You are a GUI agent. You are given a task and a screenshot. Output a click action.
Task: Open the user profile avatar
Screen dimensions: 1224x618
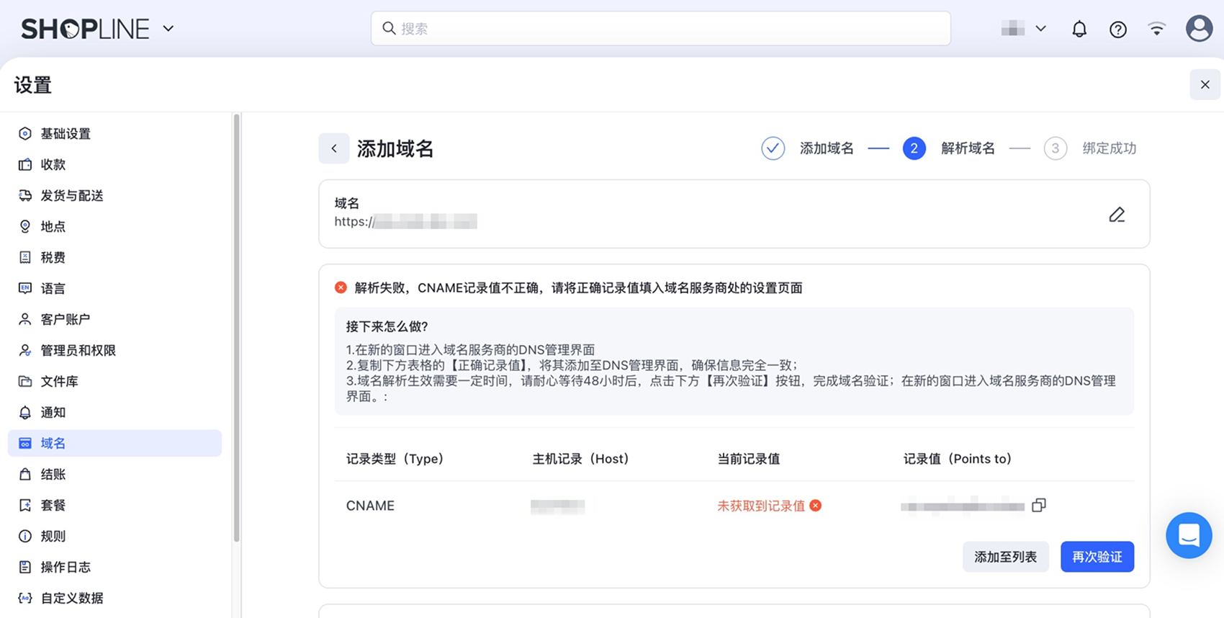(x=1199, y=29)
